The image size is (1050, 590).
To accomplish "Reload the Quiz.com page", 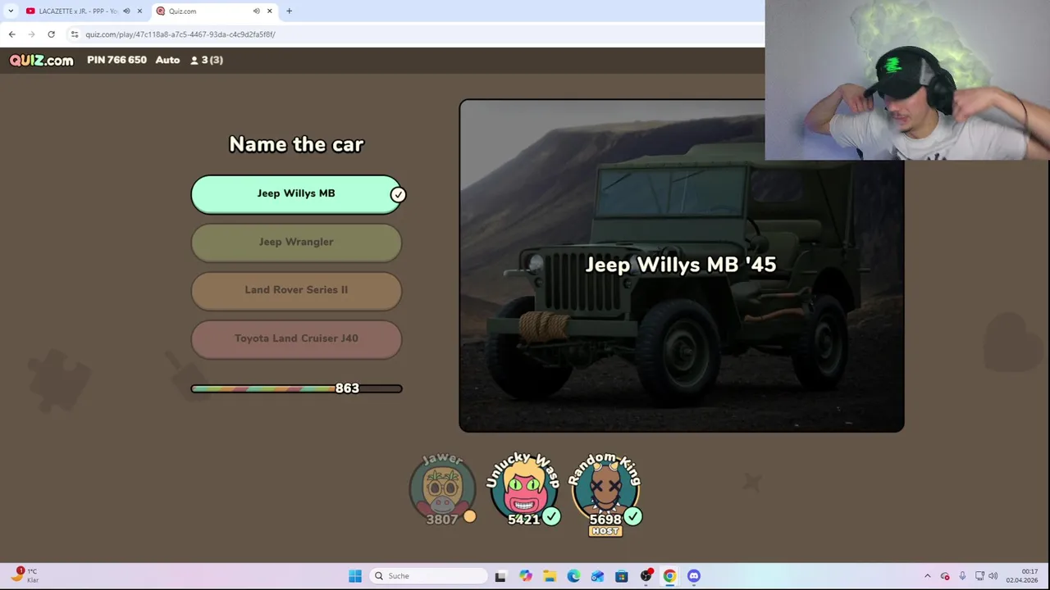I will point(51,34).
